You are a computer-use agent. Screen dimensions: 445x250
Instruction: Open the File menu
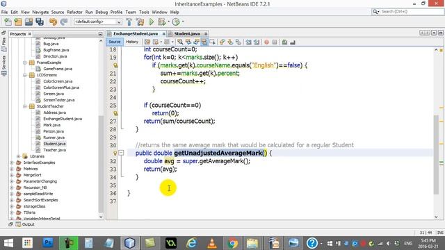click(x=4, y=12)
